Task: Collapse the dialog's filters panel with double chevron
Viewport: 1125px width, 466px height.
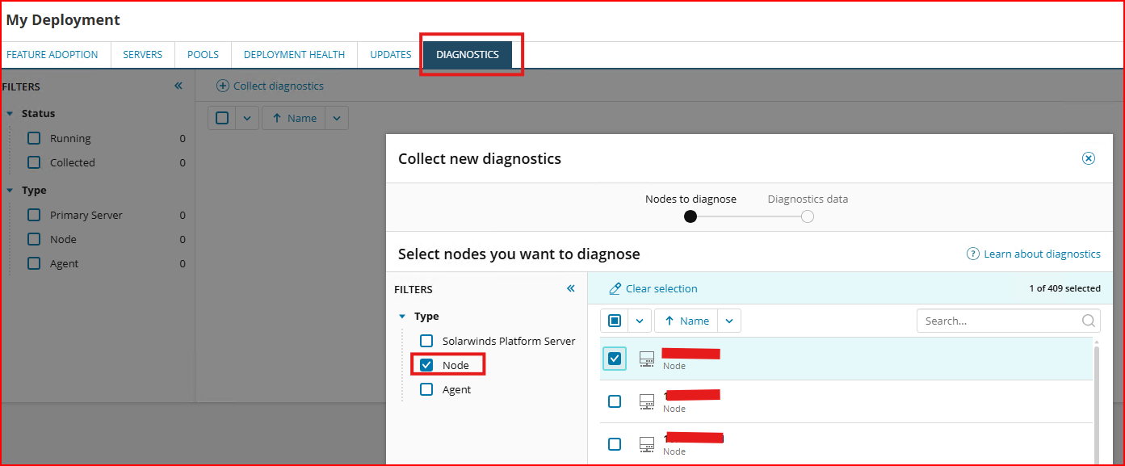Action: [x=571, y=288]
